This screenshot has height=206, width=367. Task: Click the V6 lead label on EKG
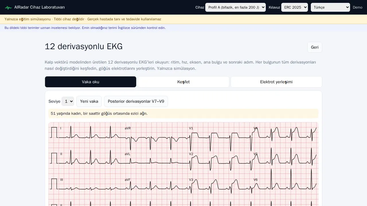point(255,180)
